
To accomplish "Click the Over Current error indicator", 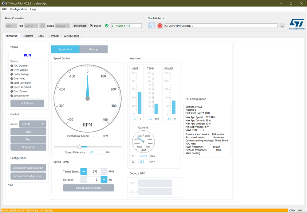I will click(12, 91).
